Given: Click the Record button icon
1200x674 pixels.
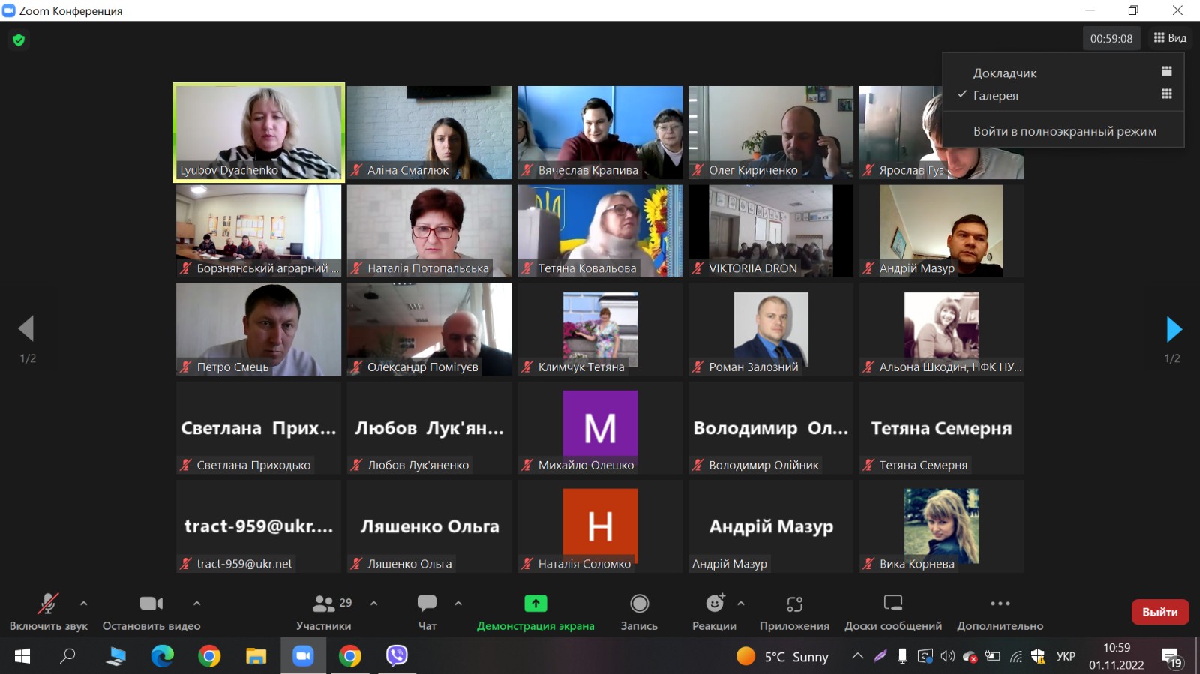Looking at the screenshot, I should 639,604.
